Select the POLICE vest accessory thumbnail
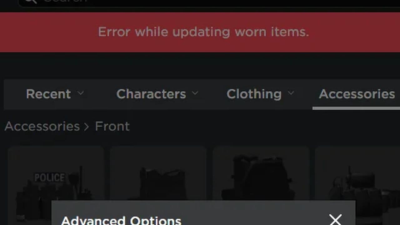 56,185
